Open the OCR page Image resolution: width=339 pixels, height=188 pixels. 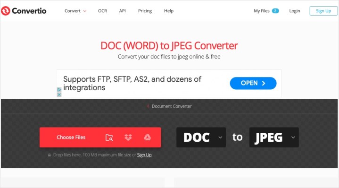102,11
